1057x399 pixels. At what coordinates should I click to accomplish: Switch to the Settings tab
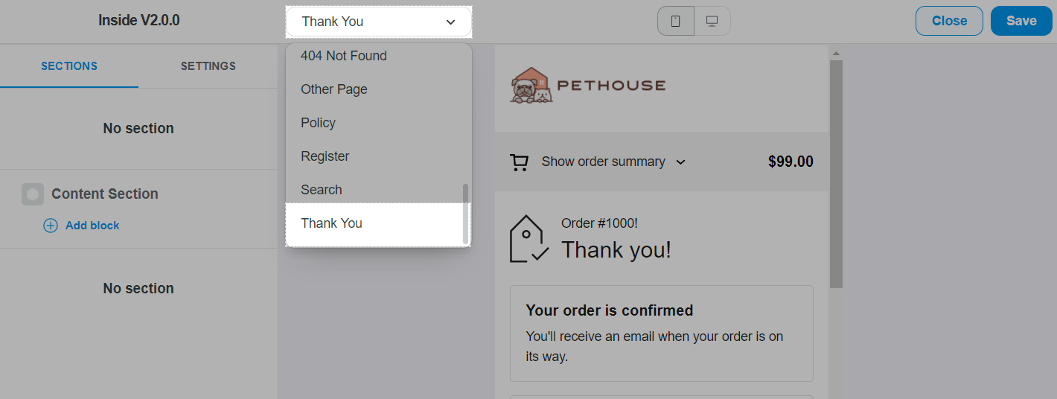208,66
